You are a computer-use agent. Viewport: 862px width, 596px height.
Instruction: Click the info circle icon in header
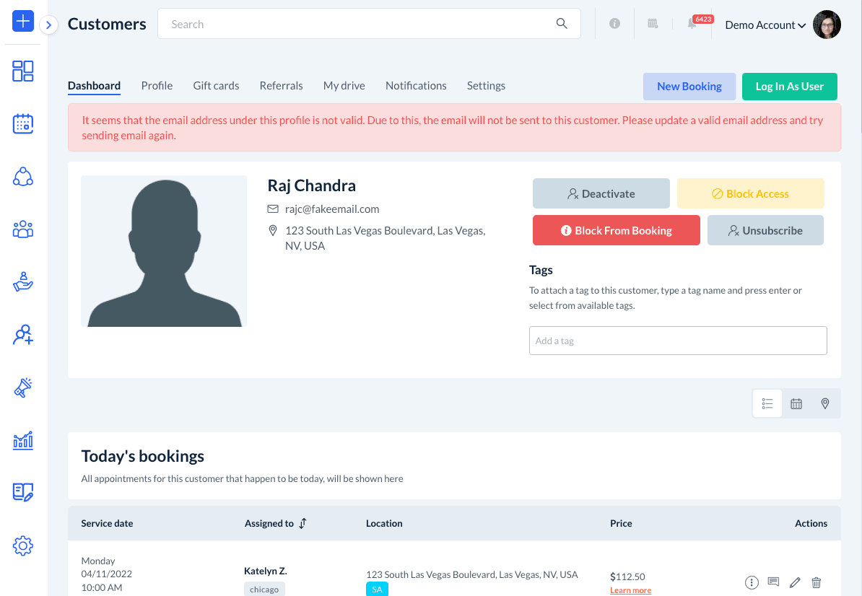(614, 24)
